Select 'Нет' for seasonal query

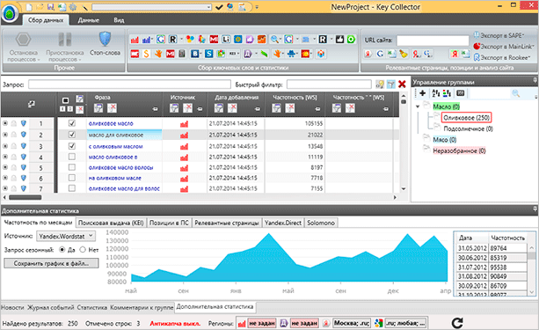coord(83,250)
